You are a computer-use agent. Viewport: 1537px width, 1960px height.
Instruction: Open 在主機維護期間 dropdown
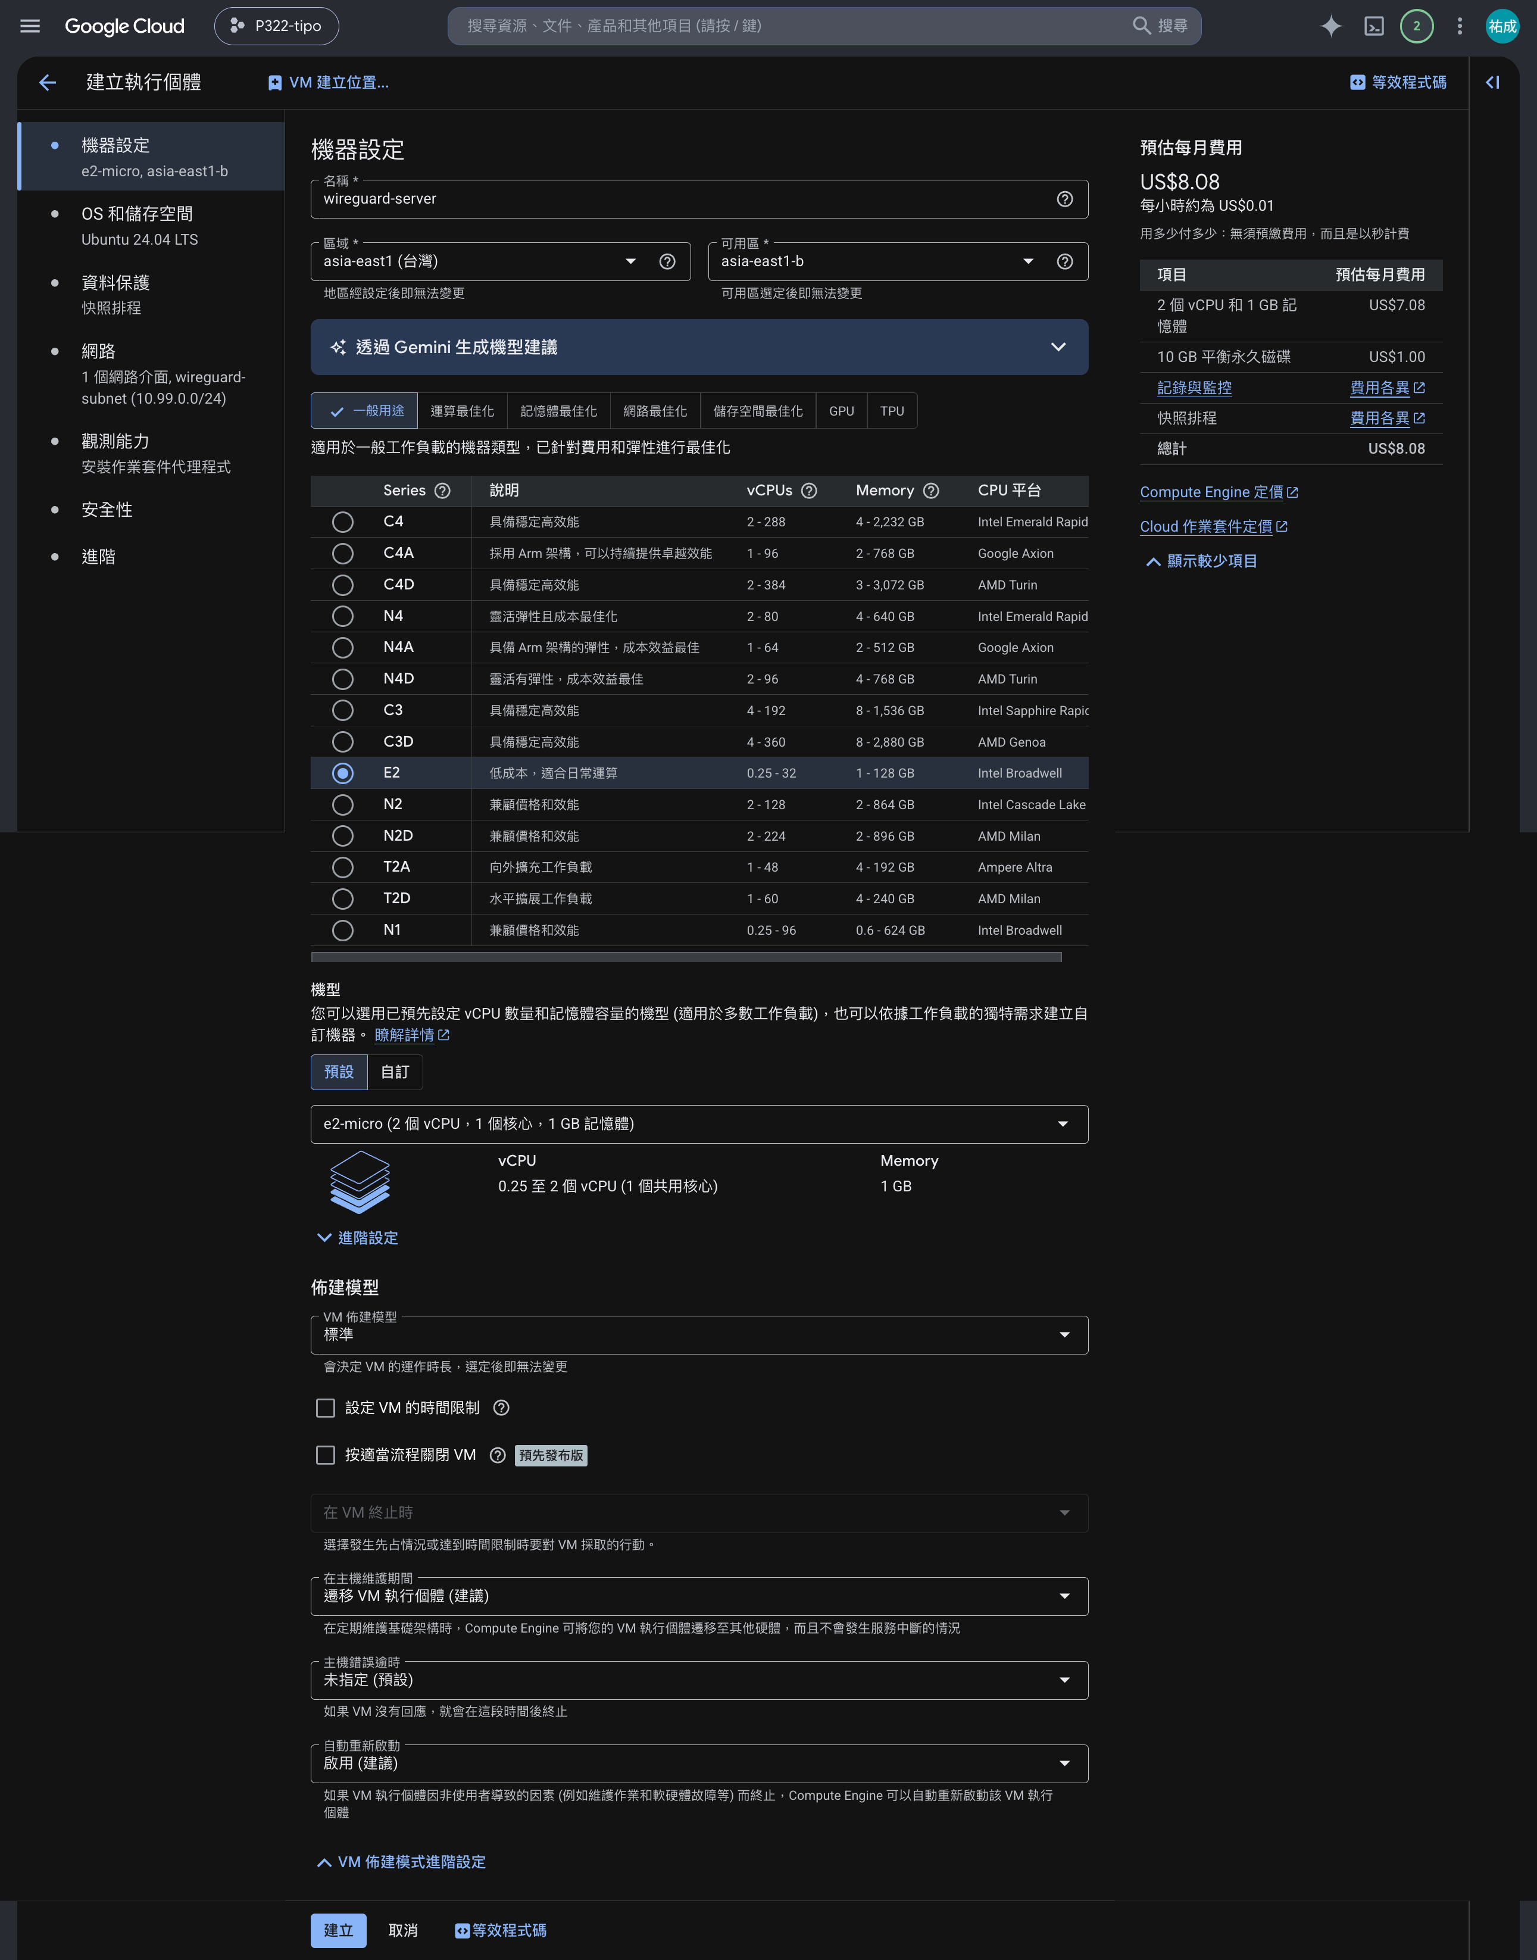699,1596
